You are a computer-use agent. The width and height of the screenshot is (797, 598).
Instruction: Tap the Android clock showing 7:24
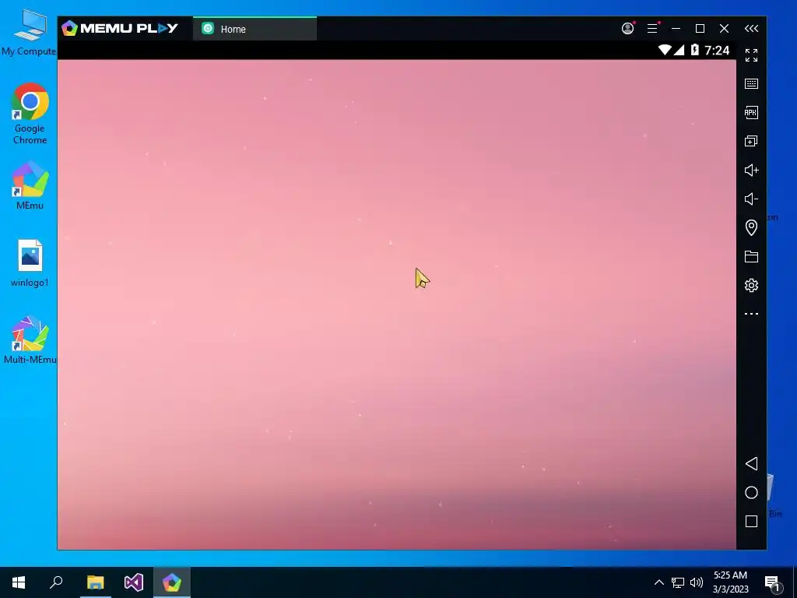pos(717,50)
